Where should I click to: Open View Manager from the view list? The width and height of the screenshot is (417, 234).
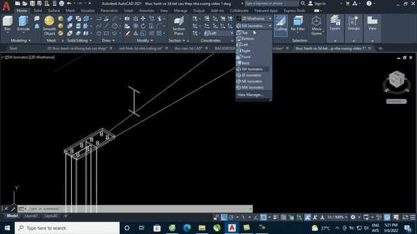click(x=250, y=95)
